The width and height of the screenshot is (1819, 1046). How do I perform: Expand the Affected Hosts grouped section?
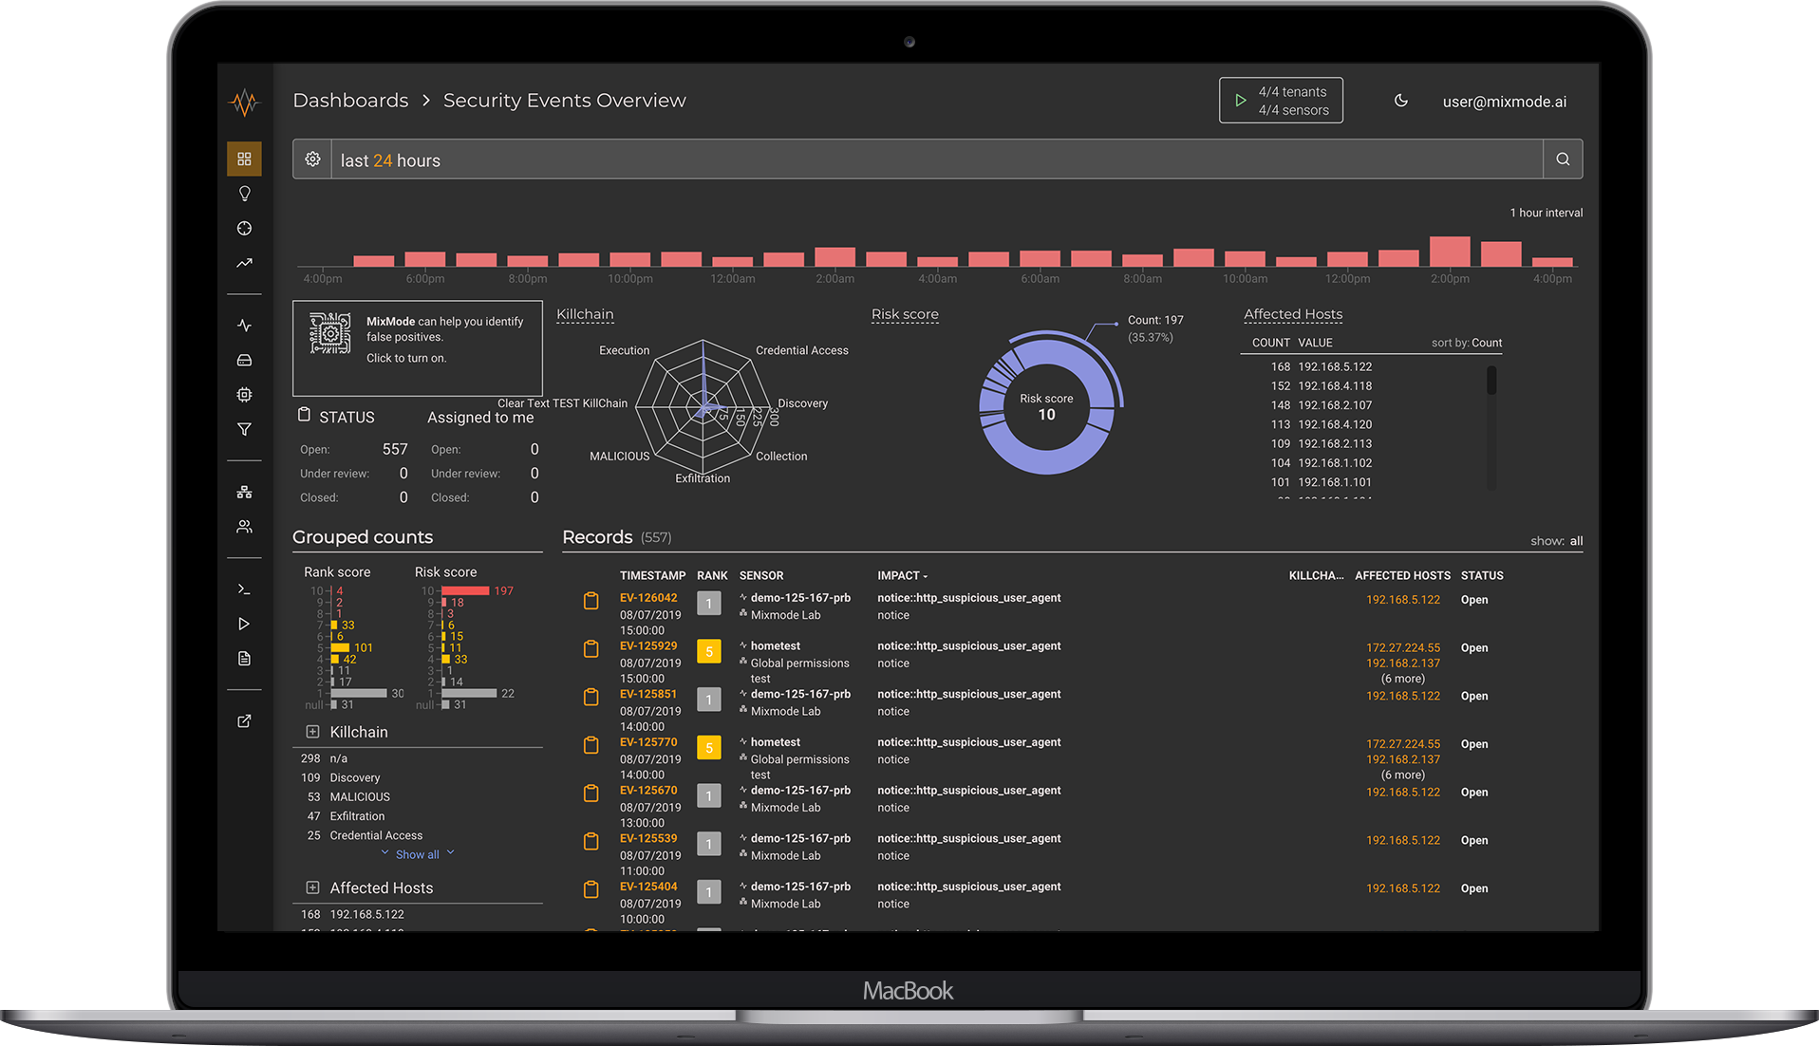pyautogui.click(x=312, y=887)
